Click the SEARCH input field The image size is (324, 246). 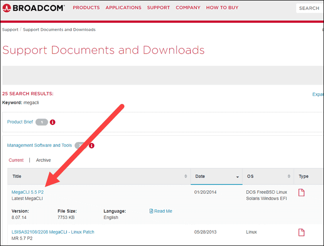coord(310,8)
